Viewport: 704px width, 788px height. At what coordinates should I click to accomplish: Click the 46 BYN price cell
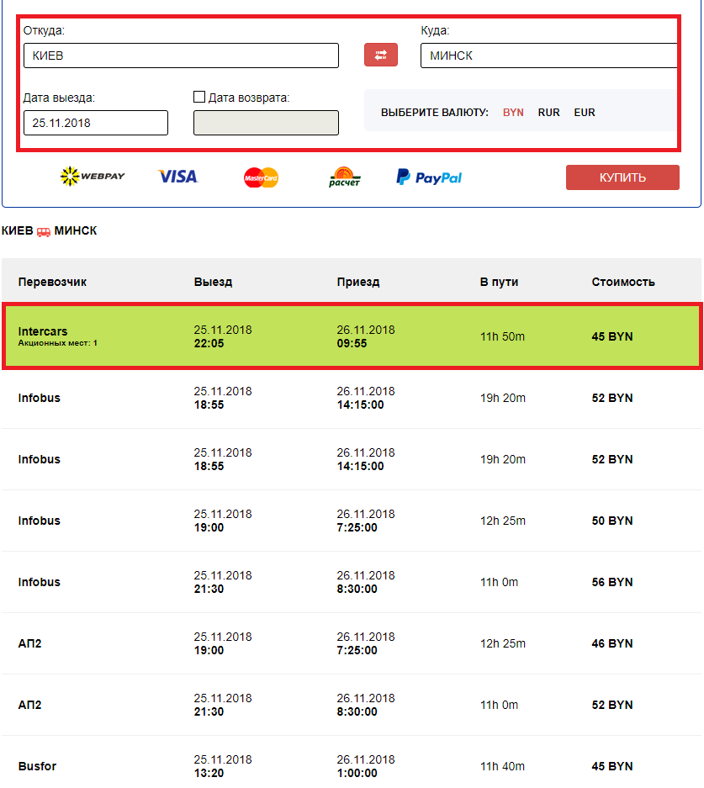[612, 643]
